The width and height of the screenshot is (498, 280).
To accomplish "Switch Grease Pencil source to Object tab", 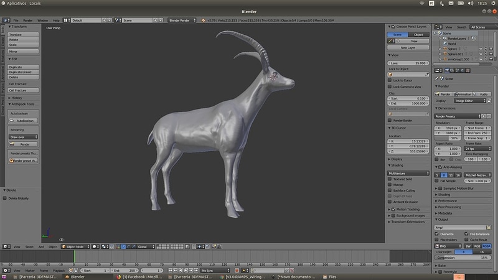I will click(x=418, y=35).
